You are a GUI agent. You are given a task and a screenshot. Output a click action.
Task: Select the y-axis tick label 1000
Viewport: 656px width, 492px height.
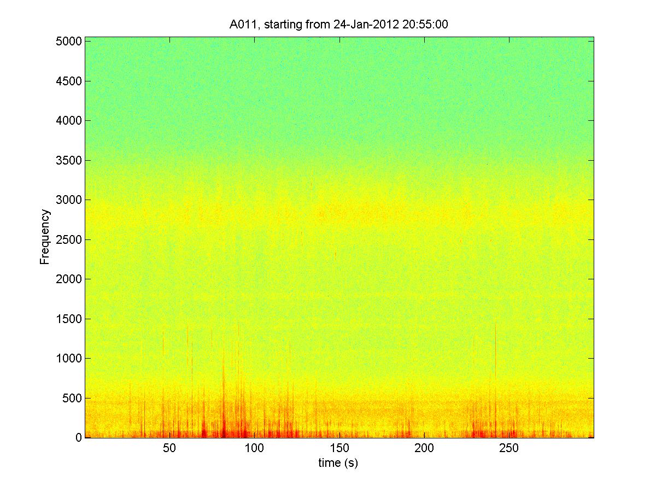coord(69,358)
